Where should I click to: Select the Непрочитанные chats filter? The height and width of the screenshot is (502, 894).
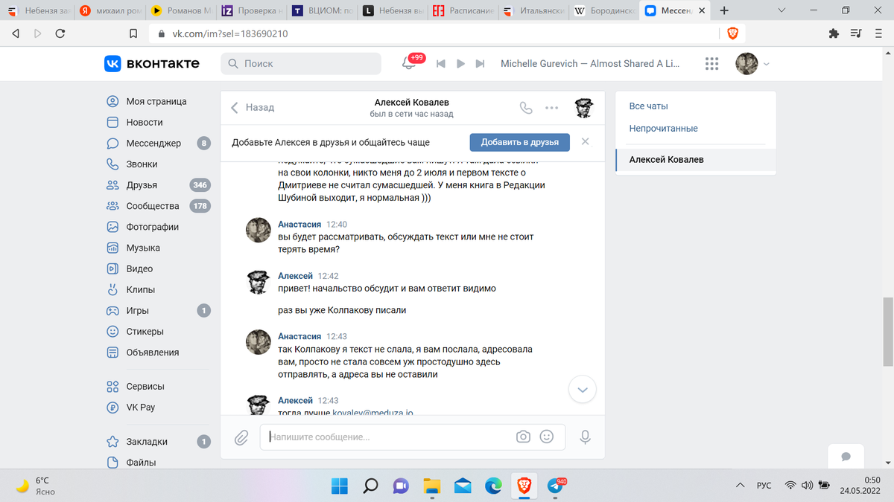663,129
